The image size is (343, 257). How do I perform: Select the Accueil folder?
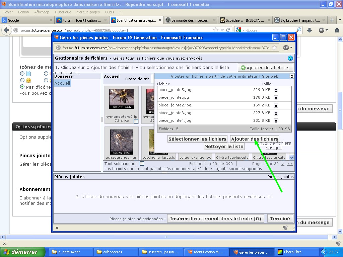point(62,83)
